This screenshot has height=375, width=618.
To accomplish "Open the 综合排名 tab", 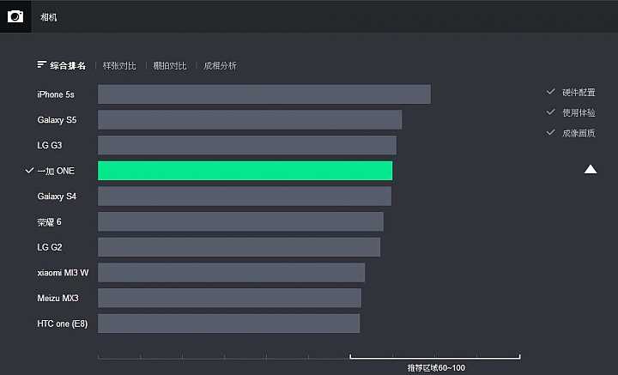I will coord(68,66).
